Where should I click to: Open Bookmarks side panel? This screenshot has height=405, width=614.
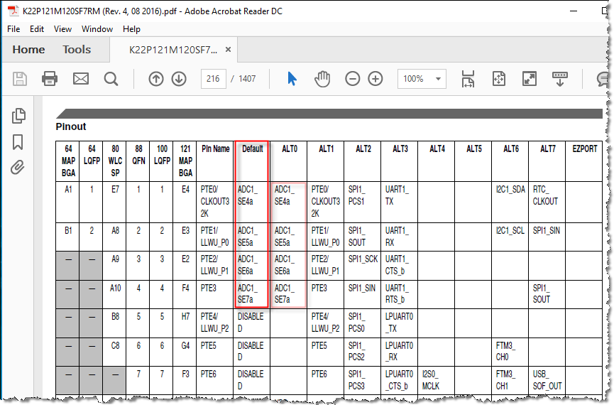pos(18,142)
